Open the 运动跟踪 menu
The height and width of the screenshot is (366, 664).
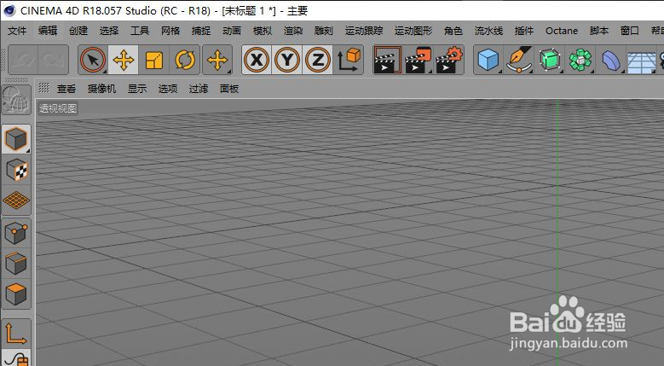(364, 31)
